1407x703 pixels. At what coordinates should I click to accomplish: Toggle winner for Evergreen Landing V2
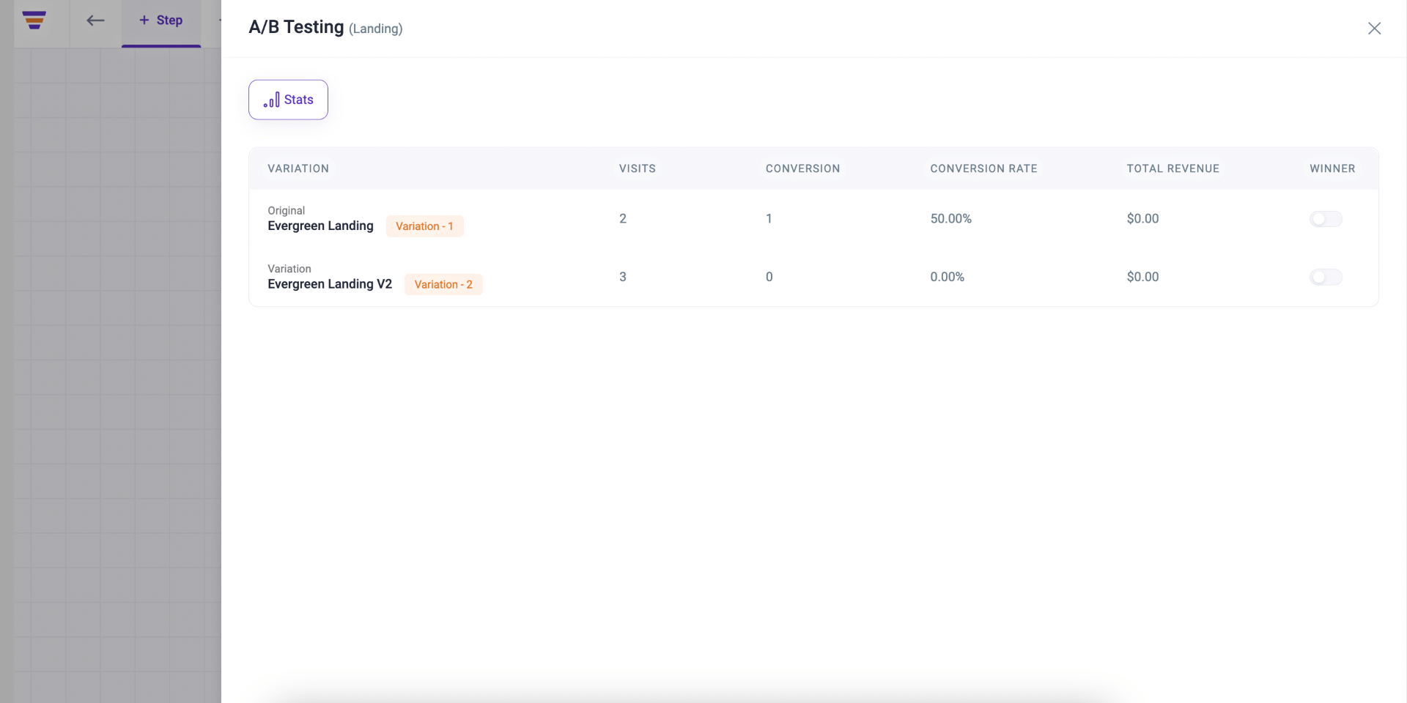pyautogui.click(x=1326, y=277)
